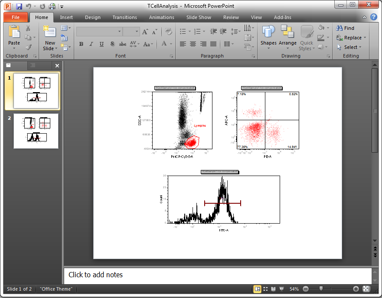This screenshot has width=382, height=298.
Task: Toggle Underline formatting
Action: coord(101,44)
